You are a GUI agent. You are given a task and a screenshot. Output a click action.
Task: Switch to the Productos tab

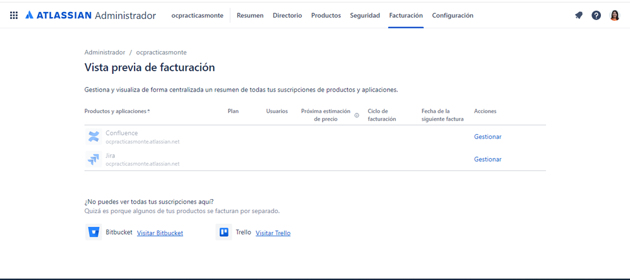coord(326,16)
